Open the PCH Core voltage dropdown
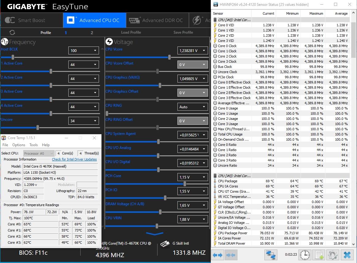The height and width of the screenshot is (263, 357). [x=192, y=177]
